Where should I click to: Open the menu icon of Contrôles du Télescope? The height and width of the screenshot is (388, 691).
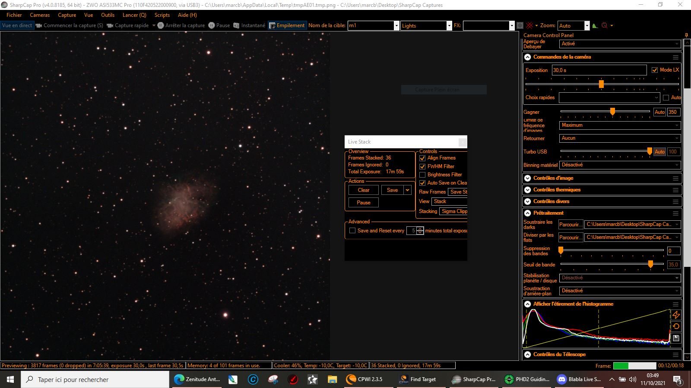(675, 354)
